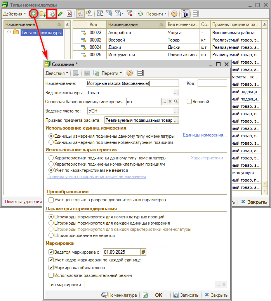271x301 pixels.
Task: Click the search icon beside unit field
Action: point(176,102)
